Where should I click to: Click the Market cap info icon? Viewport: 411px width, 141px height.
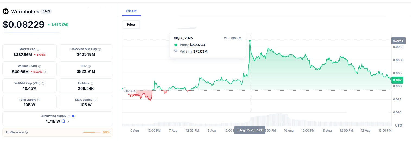[38, 49]
